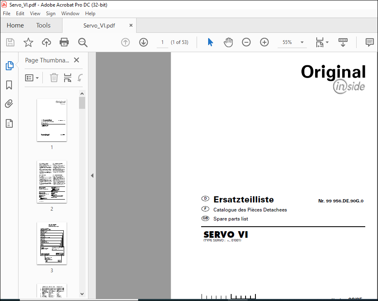Screen dimensions: 378x301
Task: Select page 3 thumbnail
Action: click(x=52, y=243)
